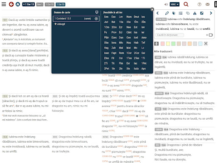The height and width of the screenshot is (163, 217).
Task: Open the help question mark icon
Action: pos(199,4)
